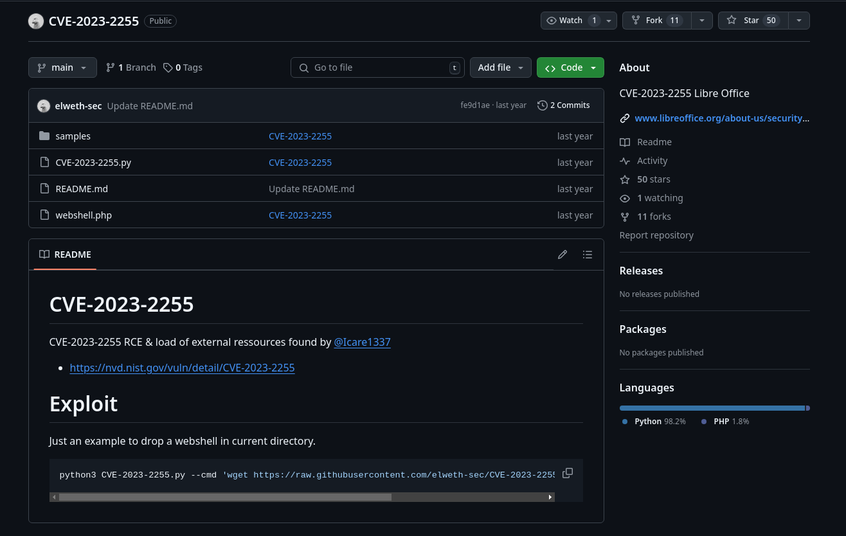Edit README with the pencil icon
Image resolution: width=846 pixels, height=536 pixels.
coord(562,255)
